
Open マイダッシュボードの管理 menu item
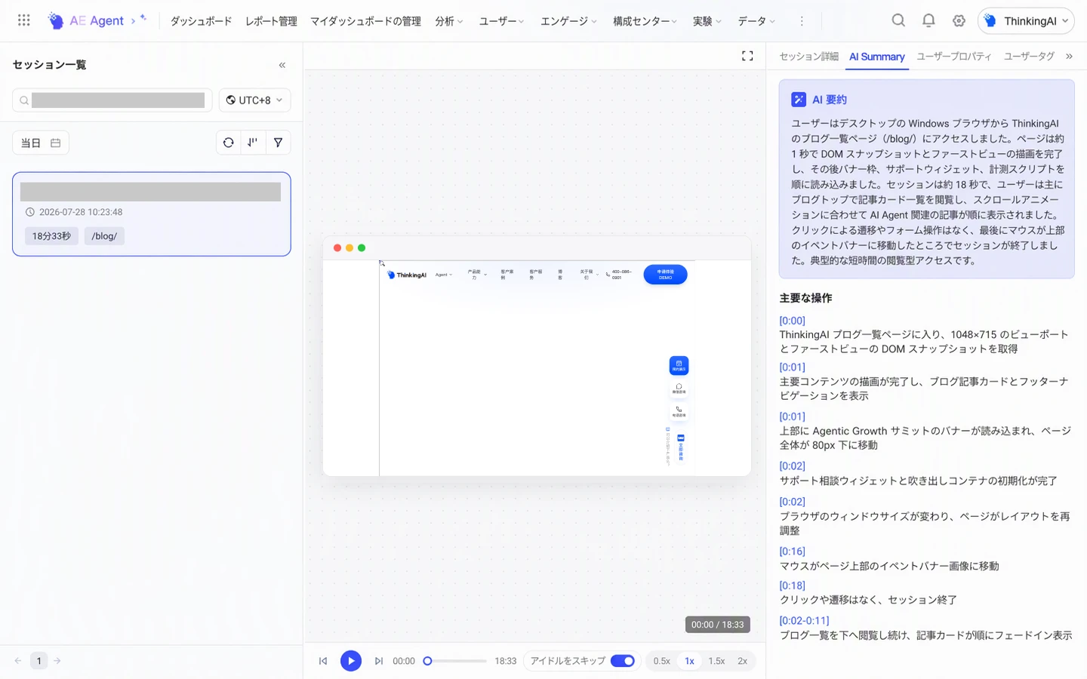365,21
